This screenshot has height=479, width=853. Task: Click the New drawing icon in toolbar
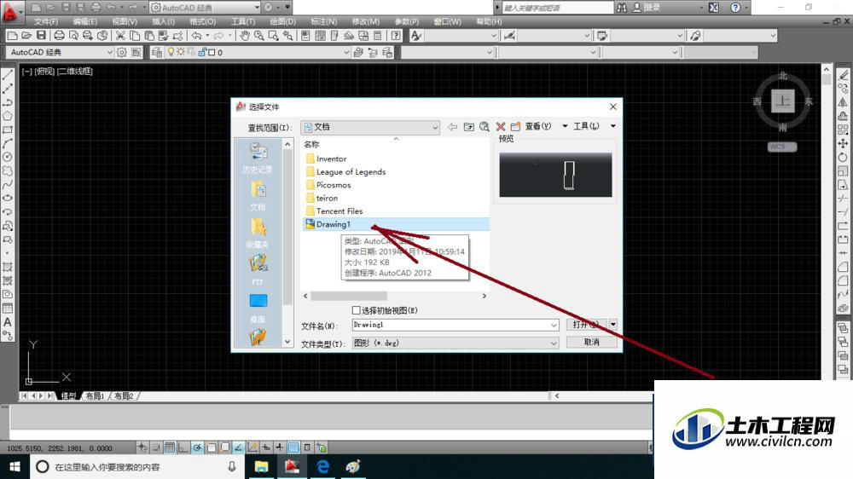[12, 36]
